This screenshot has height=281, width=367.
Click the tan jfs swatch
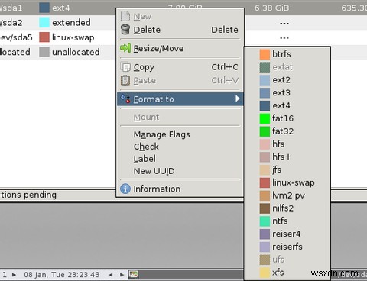(265, 170)
